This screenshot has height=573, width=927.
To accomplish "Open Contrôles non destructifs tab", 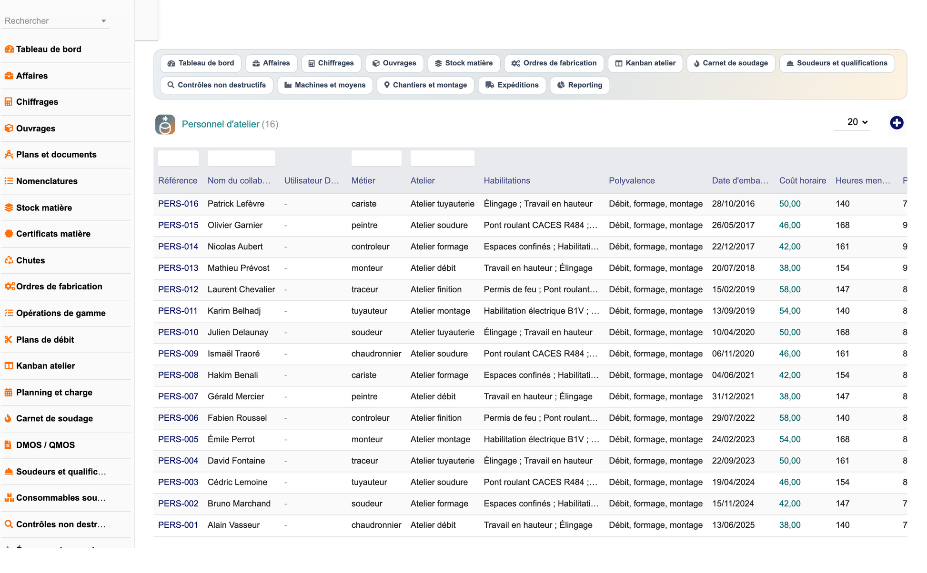I will tap(217, 85).
